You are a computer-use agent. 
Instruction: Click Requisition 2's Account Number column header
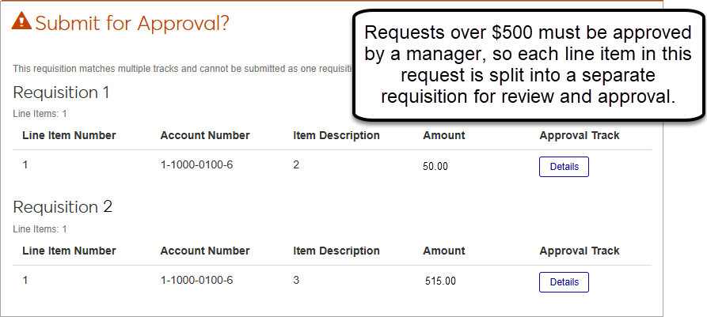click(204, 251)
